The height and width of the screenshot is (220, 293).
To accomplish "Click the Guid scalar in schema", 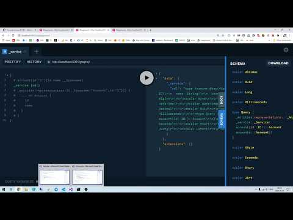I will 248,82.
